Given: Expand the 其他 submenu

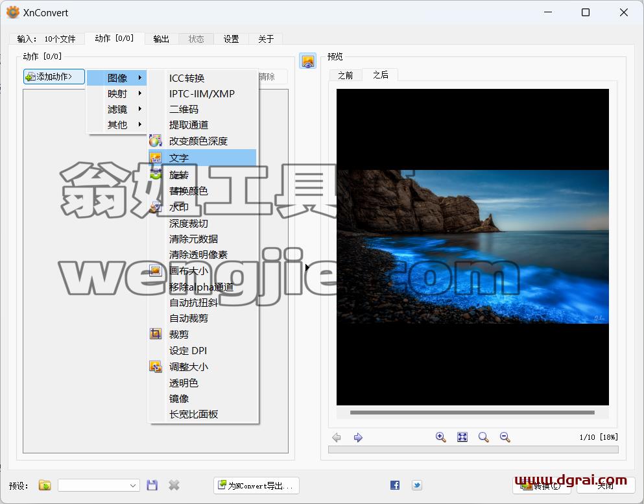Looking at the screenshot, I should pos(117,125).
